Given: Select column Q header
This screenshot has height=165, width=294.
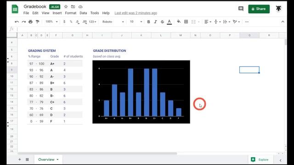Looking at the screenshot, I should point(249,35).
